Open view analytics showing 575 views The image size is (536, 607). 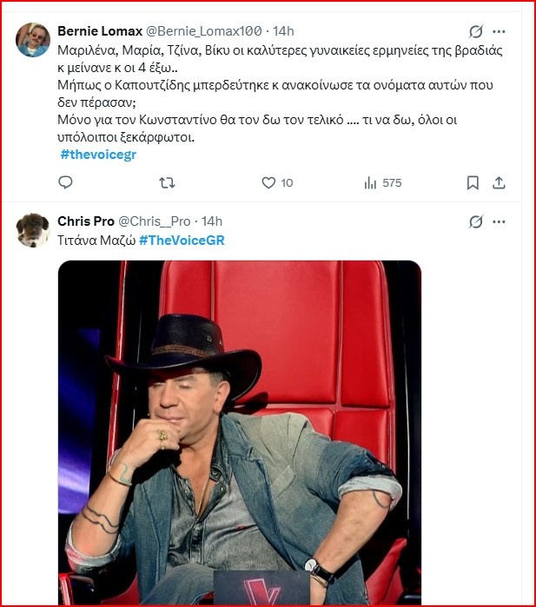coord(382,182)
